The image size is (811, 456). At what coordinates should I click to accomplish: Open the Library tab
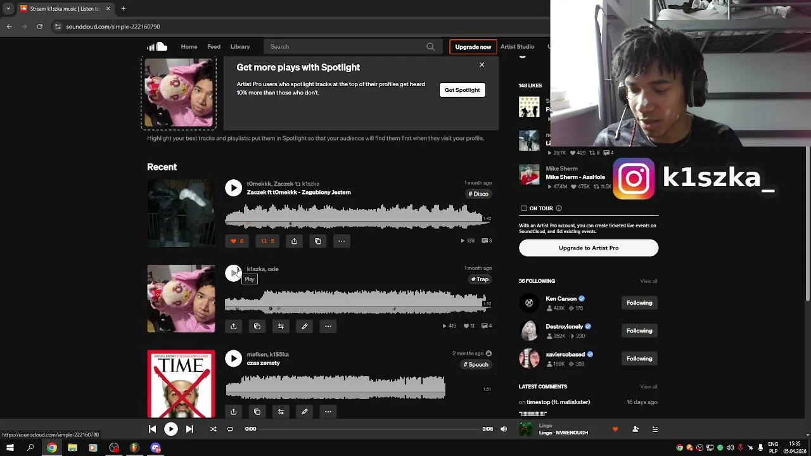pyautogui.click(x=240, y=46)
